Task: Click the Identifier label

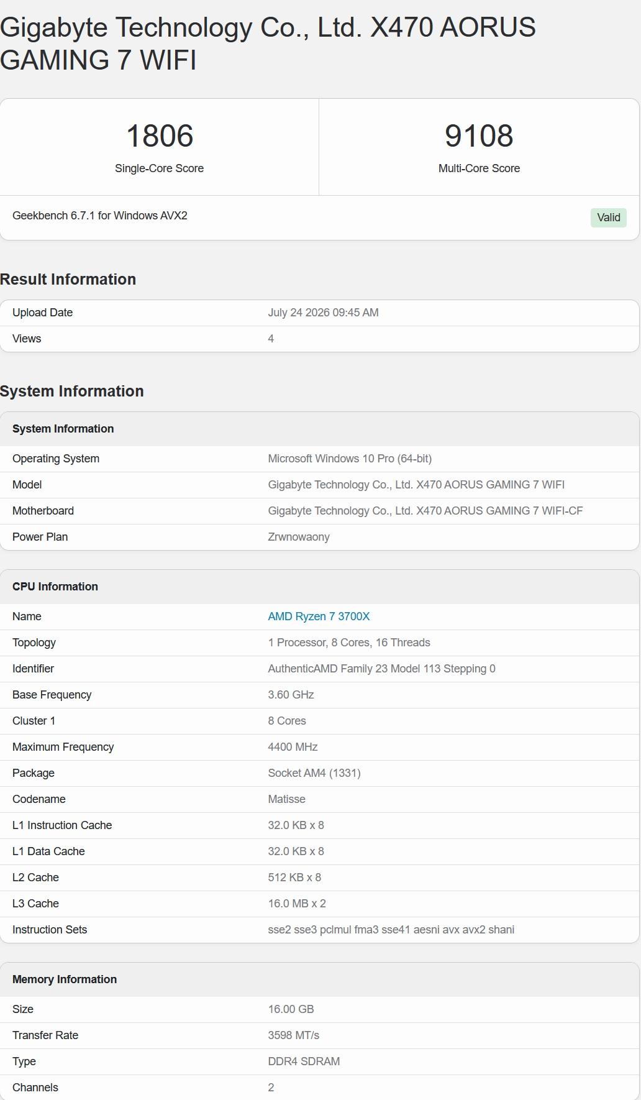Action: point(33,669)
